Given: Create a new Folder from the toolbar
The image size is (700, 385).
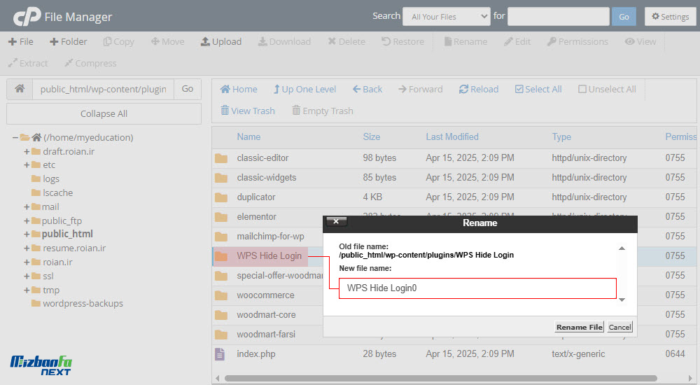Looking at the screenshot, I should click(68, 41).
